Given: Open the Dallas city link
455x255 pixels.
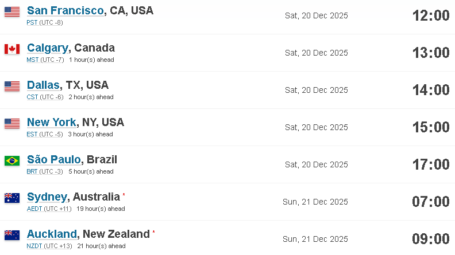Looking at the screenshot, I should point(43,85).
